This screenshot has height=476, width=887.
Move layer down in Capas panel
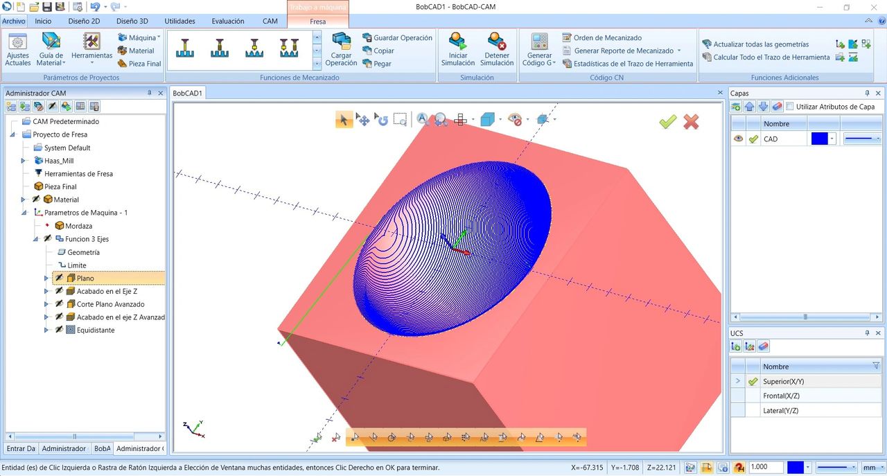click(x=763, y=107)
